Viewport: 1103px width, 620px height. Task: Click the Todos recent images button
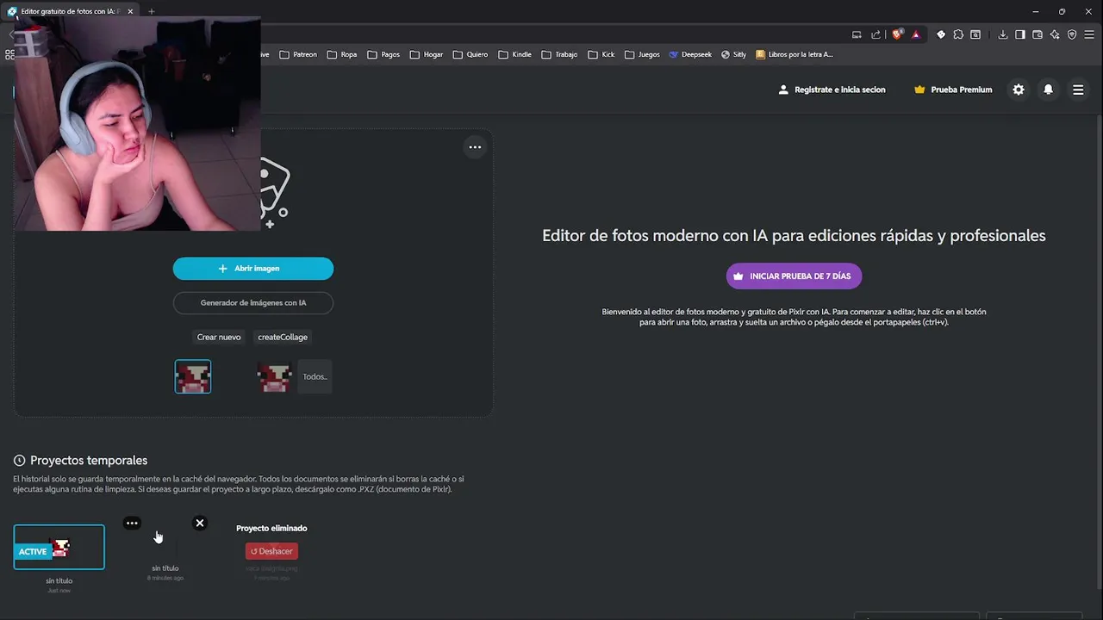pyautogui.click(x=315, y=376)
